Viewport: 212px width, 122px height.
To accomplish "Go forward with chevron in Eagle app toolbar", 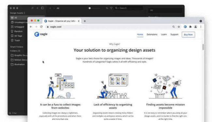I will (54, 8).
